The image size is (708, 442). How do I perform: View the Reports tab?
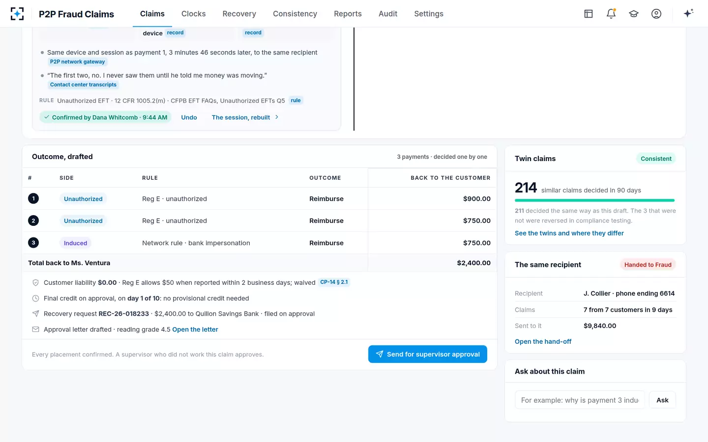(x=348, y=14)
